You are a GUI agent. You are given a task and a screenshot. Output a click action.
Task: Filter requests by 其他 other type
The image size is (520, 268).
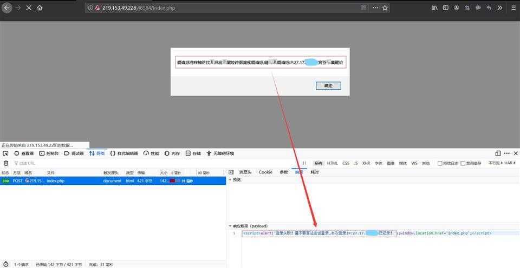coord(426,163)
